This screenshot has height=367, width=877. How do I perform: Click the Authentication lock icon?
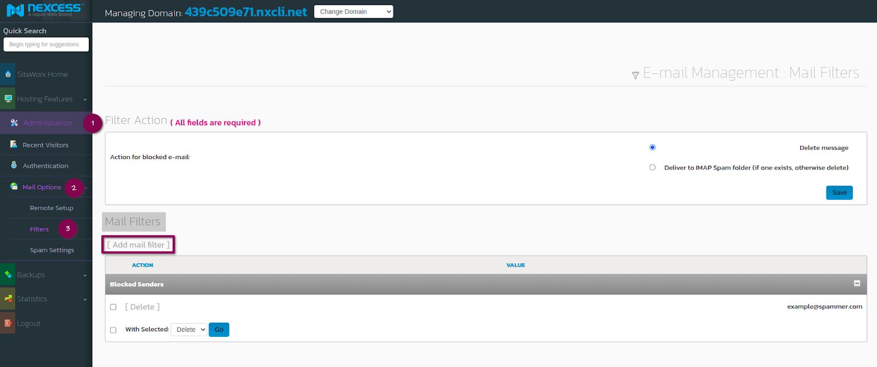[x=14, y=165]
